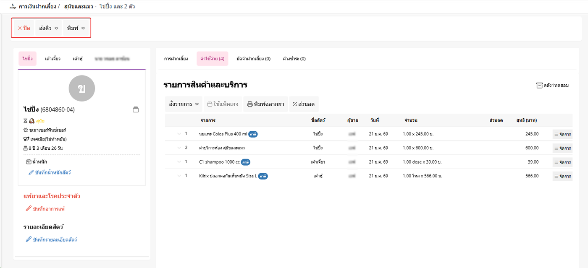Click the แพ้ยาและโรคประจำตัว heading

[x=52, y=196]
